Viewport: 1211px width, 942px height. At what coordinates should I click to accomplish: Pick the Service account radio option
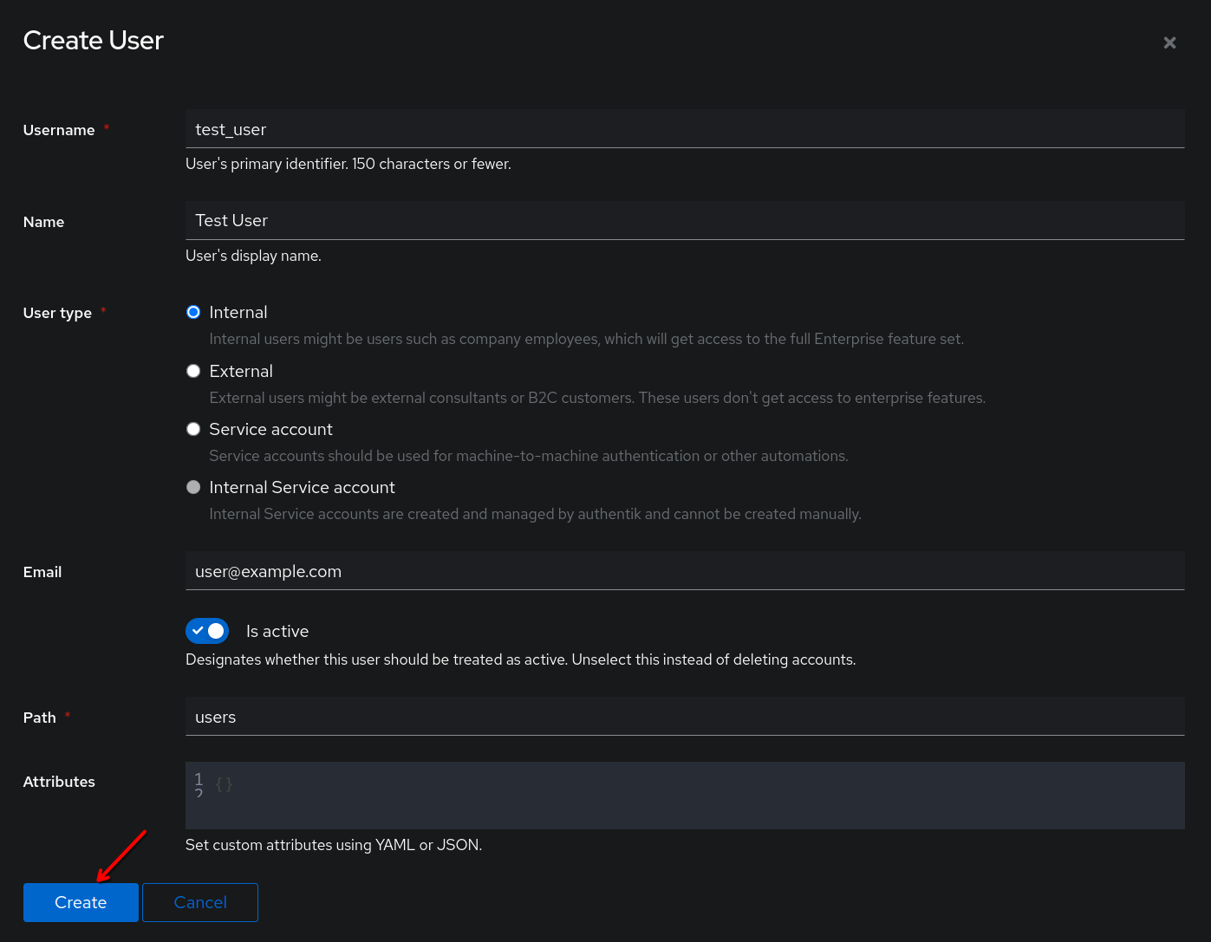[193, 429]
